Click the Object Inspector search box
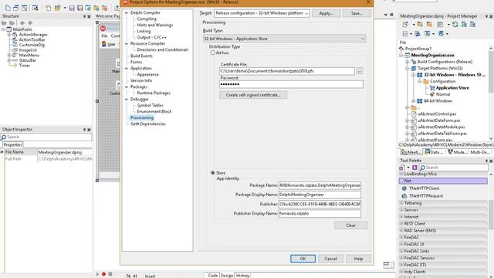Screen dimensions: 494x278 coord(46,137)
